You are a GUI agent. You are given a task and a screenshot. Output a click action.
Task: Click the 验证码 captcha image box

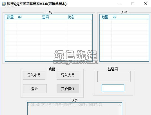pyautogui.click(x=114, y=76)
